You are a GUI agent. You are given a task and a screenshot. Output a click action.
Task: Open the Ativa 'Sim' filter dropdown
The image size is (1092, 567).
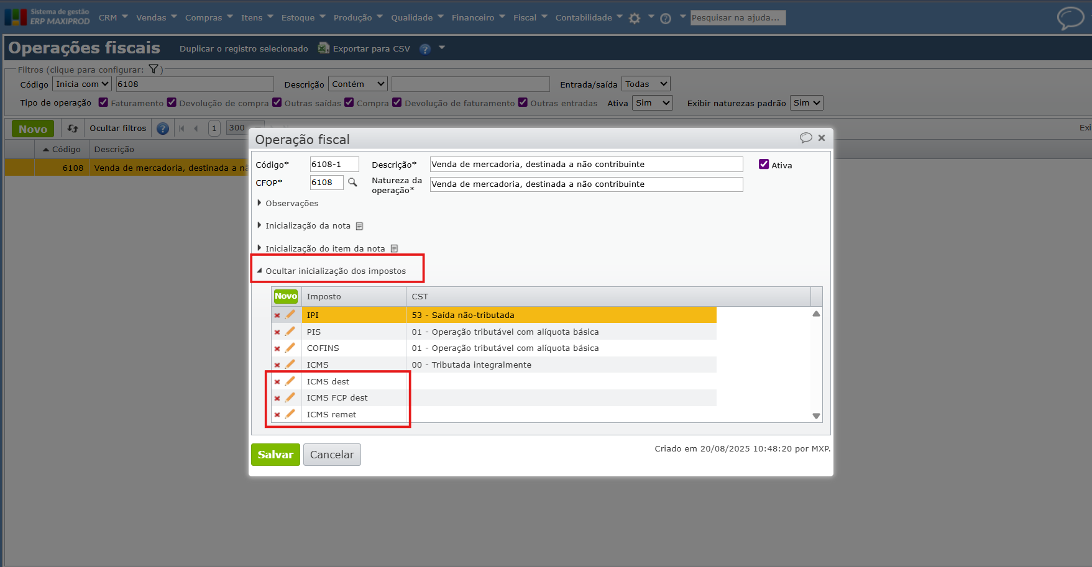[653, 103]
